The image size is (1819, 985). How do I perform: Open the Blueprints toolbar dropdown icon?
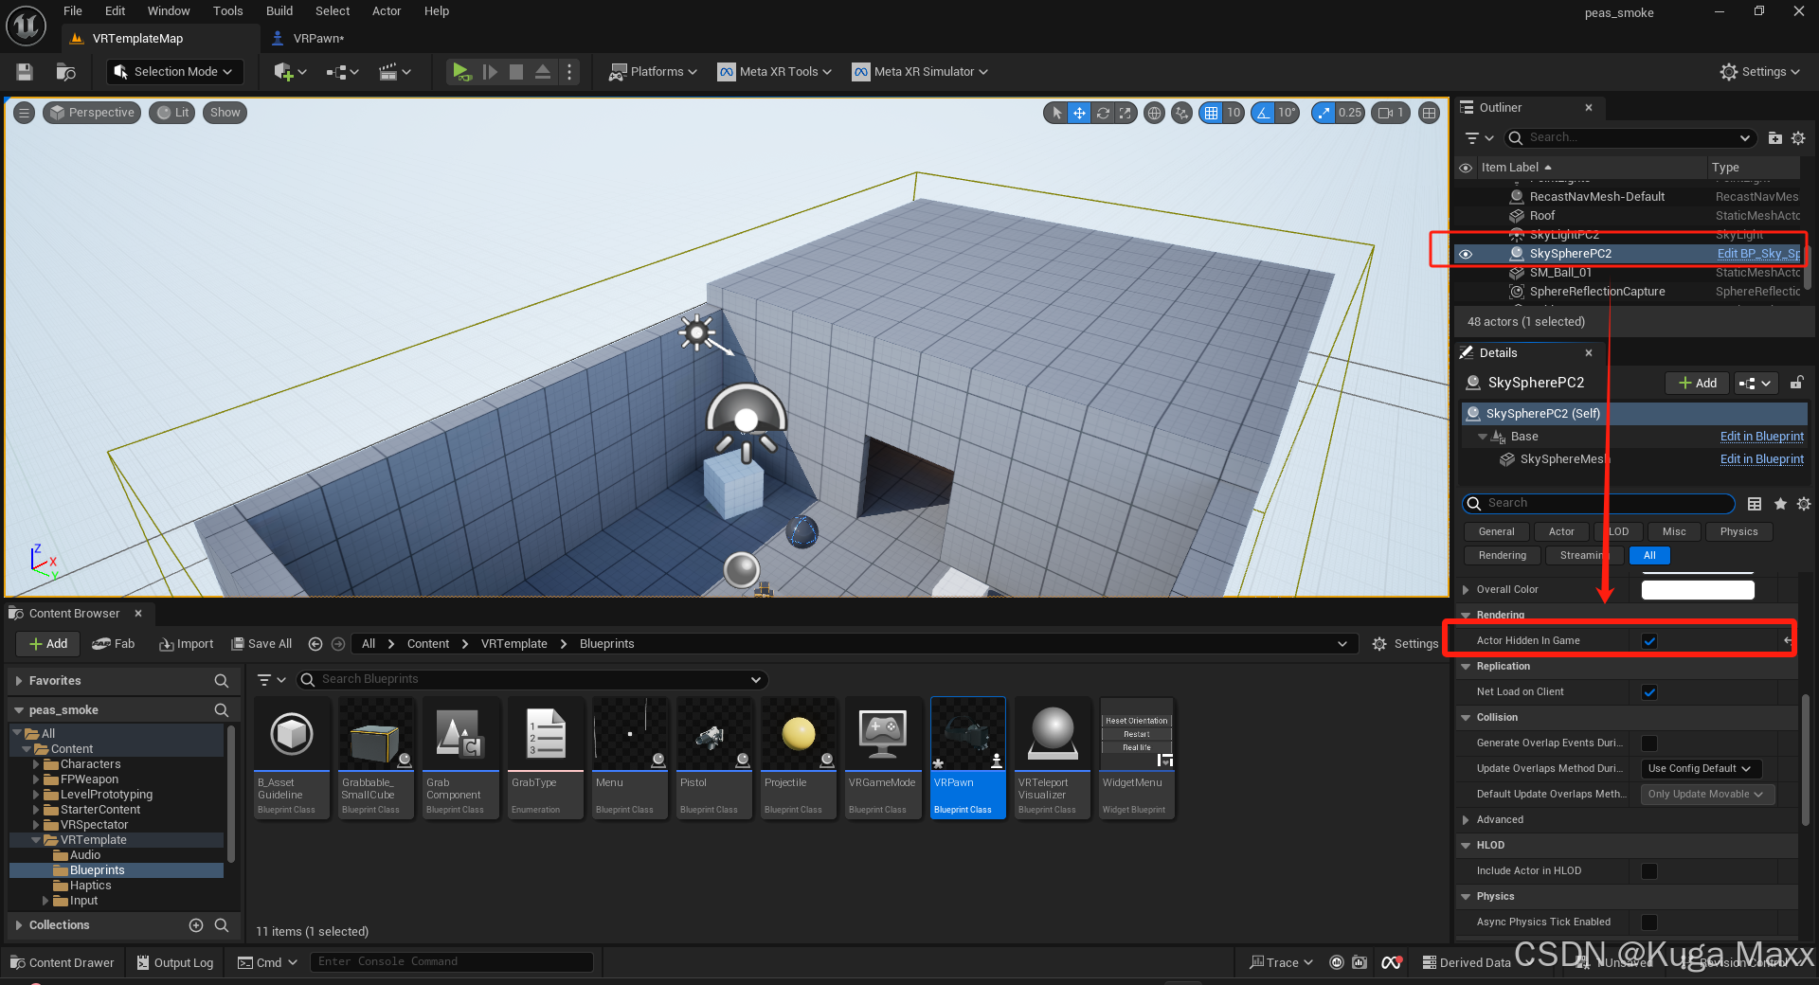coord(343,72)
